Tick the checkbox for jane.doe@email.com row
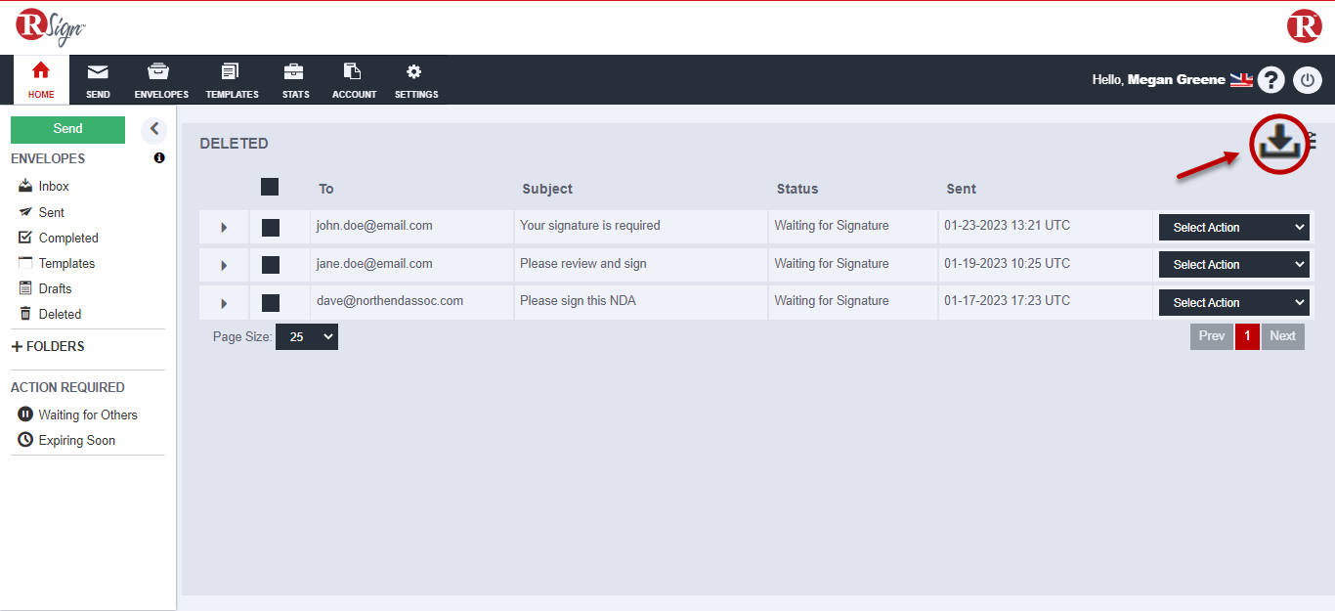 (x=271, y=265)
